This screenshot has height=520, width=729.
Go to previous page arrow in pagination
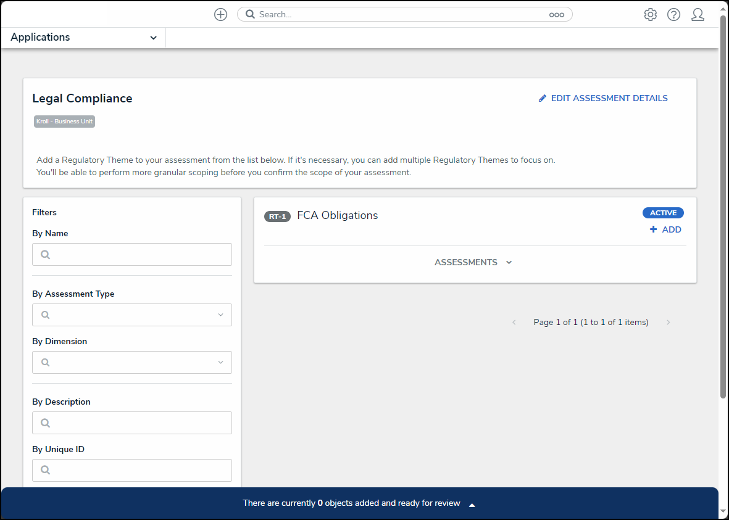pos(514,322)
